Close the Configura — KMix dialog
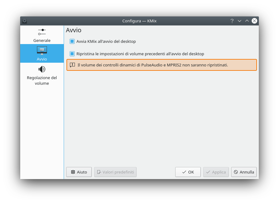Image resolution: width=279 pixels, height=203 pixels. click(x=254, y=21)
